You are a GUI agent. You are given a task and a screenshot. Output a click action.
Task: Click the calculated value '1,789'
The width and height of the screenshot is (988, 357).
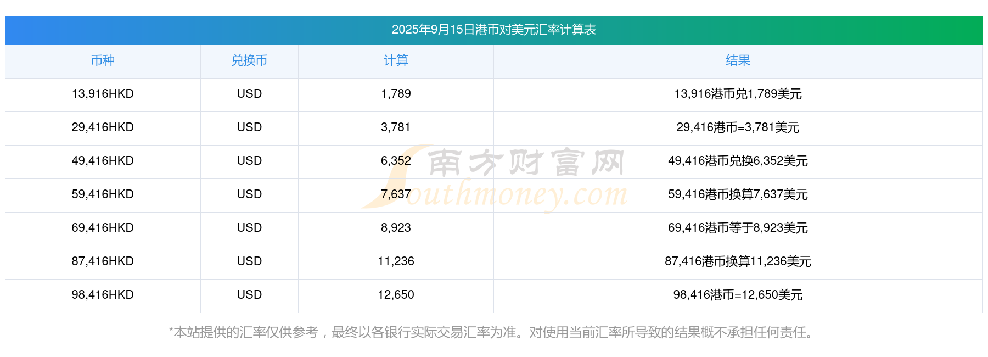click(396, 94)
